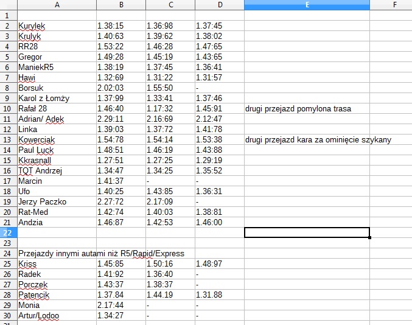Click the cell containing Monia
The image size is (412, 325).
(57, 306)
